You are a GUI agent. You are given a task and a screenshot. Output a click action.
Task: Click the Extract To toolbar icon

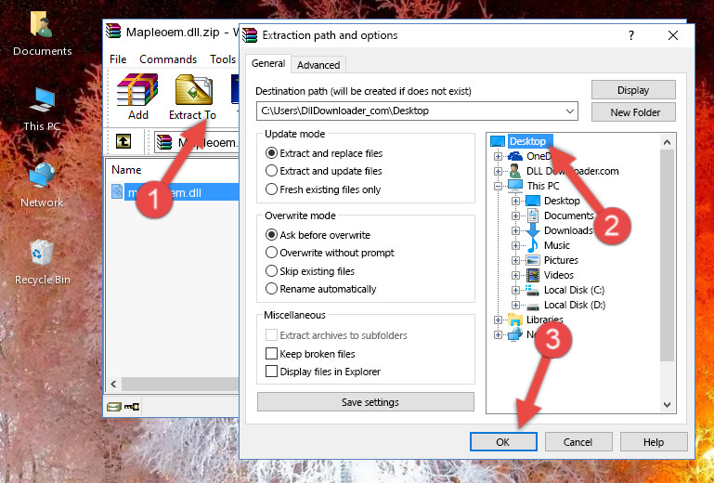[x=192, y=97]
